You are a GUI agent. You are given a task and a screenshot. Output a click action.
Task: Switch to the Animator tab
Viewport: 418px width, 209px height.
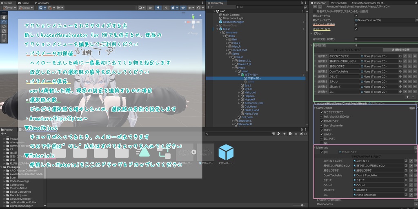(42, 3)
